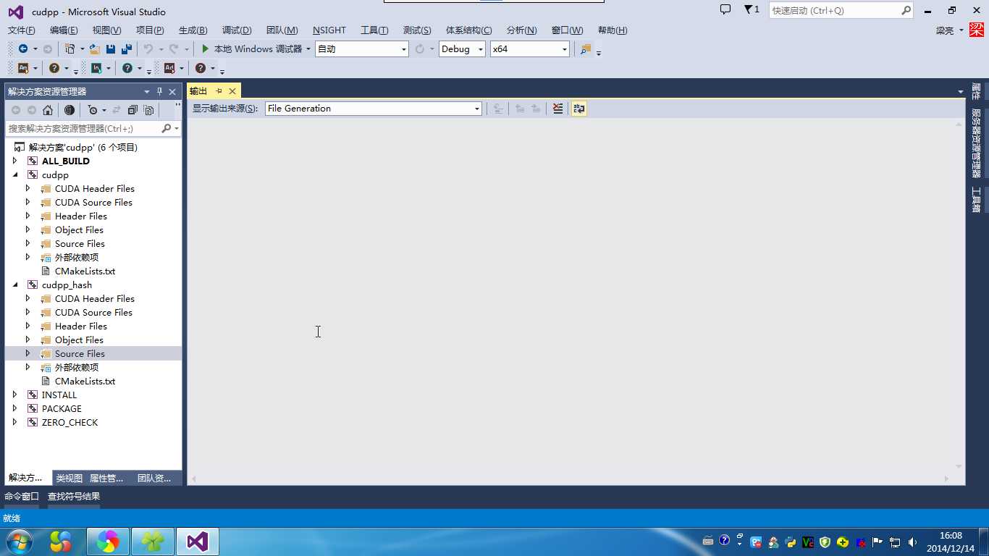Click the feedback speech bubble icon
This screenshot has height=556, width=989.
pyautogui.click(x=725, y=9)
